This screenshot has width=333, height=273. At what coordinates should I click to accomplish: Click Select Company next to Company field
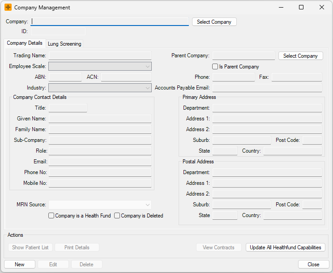[x=214, y=22]
